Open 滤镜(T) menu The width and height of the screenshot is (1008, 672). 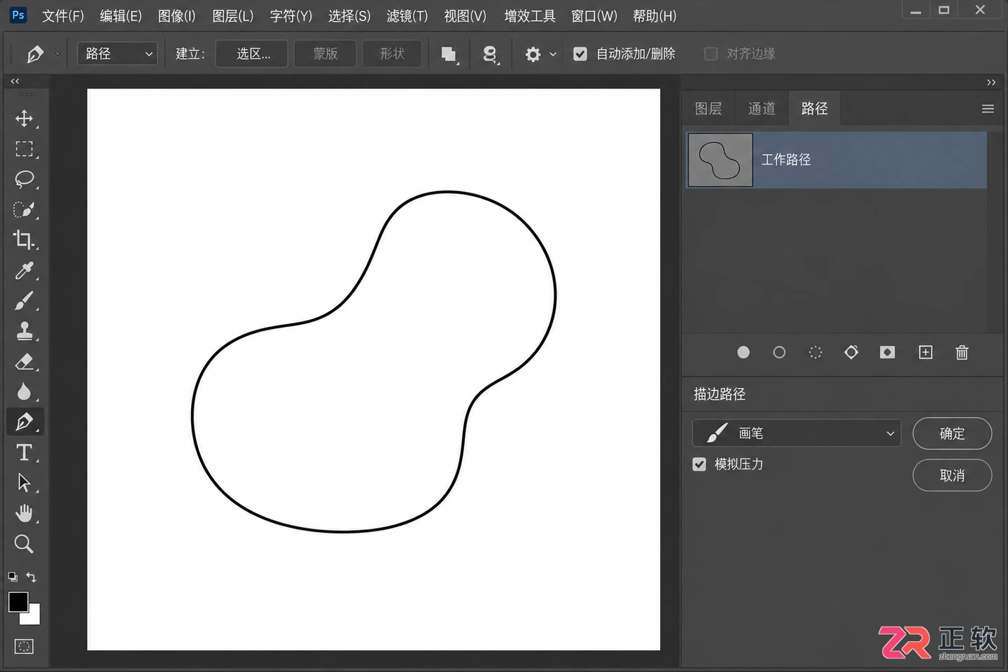pos(407,15)
